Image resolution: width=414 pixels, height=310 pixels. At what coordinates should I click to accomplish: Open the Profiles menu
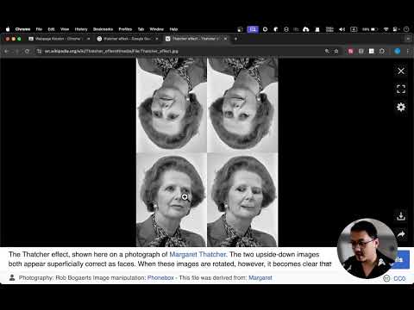[125, 29]
